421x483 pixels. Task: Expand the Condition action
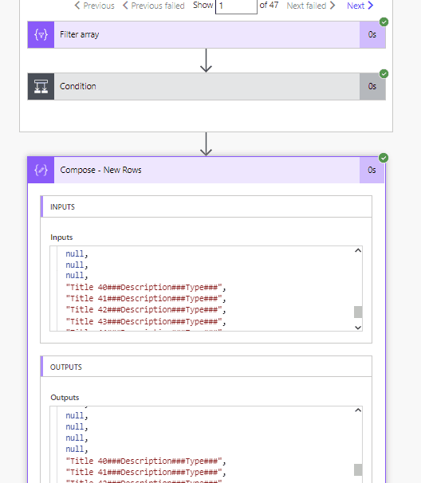207,86
